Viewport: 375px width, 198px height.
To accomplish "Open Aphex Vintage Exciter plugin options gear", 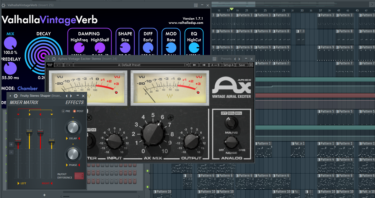I will coord(54,59).
